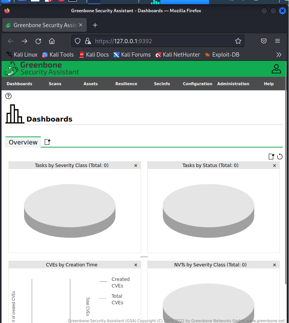Click the Dashboards page heading icon
Viewport: 289px width, 323px height.
15,114
